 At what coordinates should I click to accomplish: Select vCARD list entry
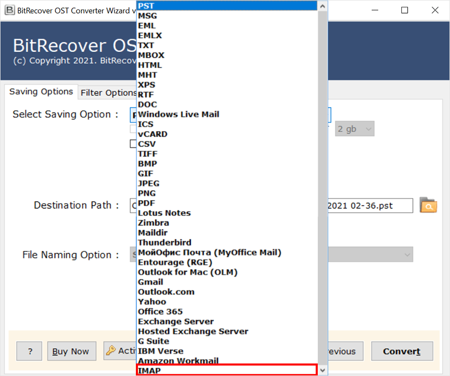[227, 134]
